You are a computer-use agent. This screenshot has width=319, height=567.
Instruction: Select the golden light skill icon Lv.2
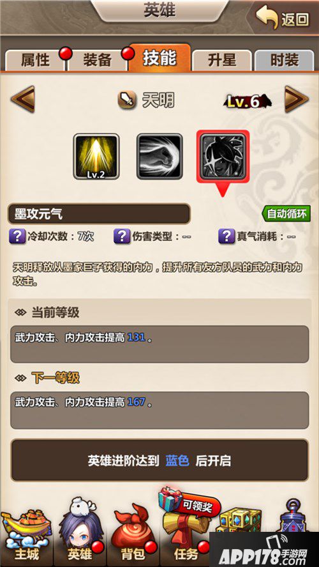coord(96,156)
